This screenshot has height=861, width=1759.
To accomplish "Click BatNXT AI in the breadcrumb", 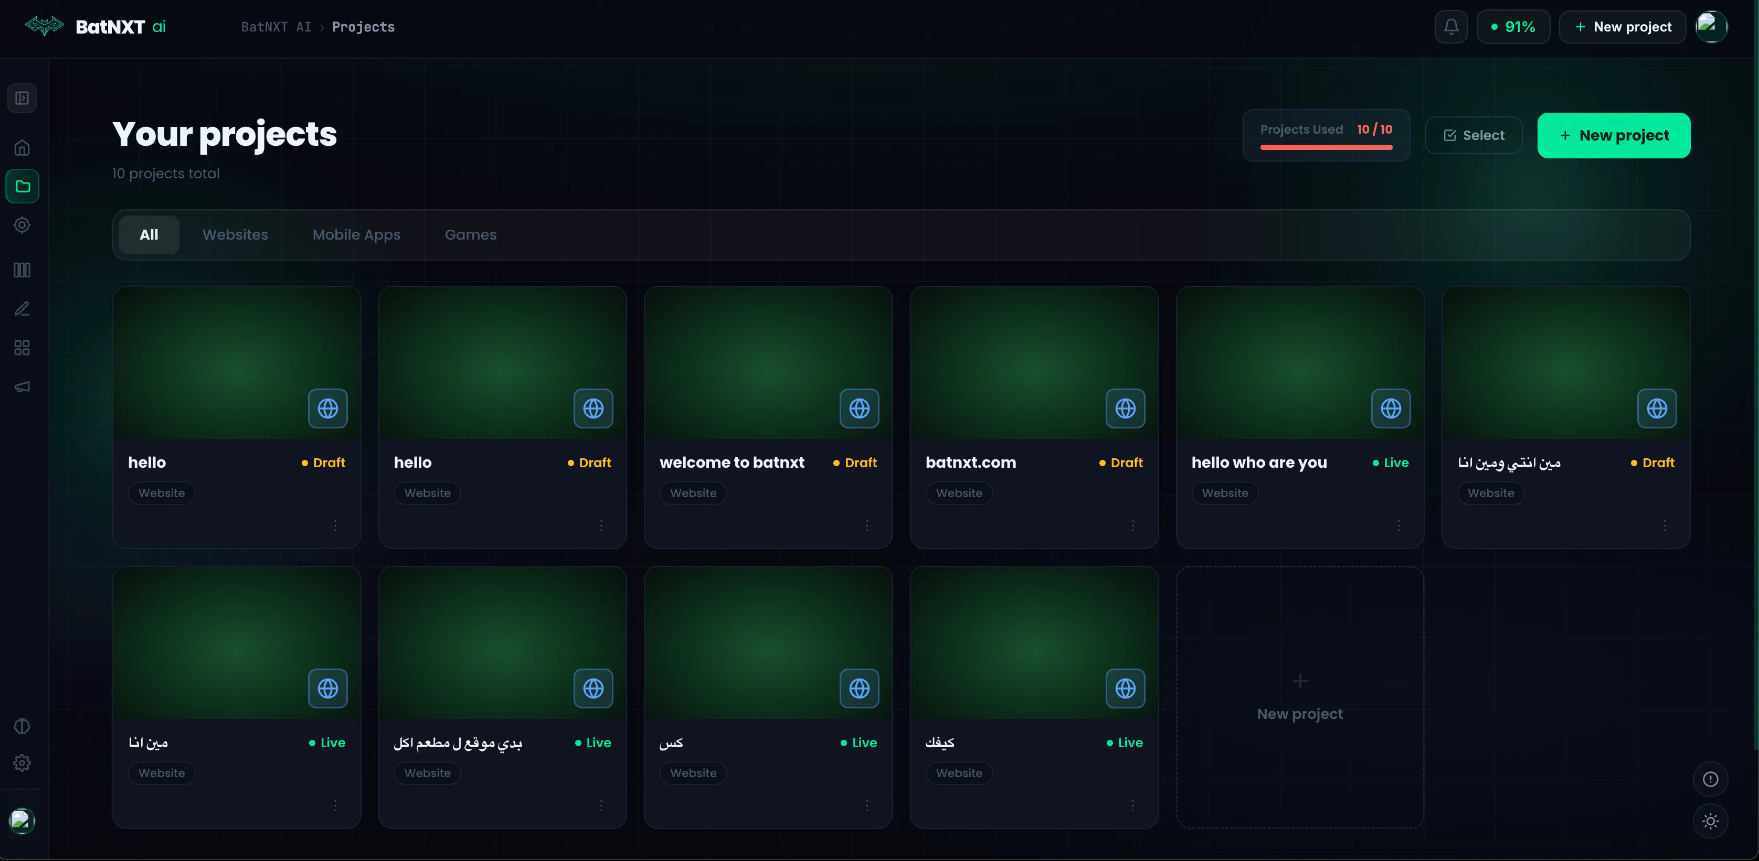I will click(276, 27).
